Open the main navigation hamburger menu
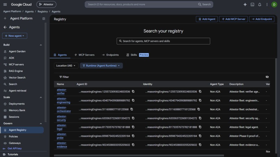The height and width of the screenshot is (157, 280). point(5,5)
